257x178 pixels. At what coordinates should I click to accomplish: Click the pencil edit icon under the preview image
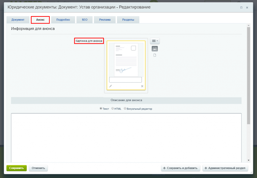coord(110,86)
